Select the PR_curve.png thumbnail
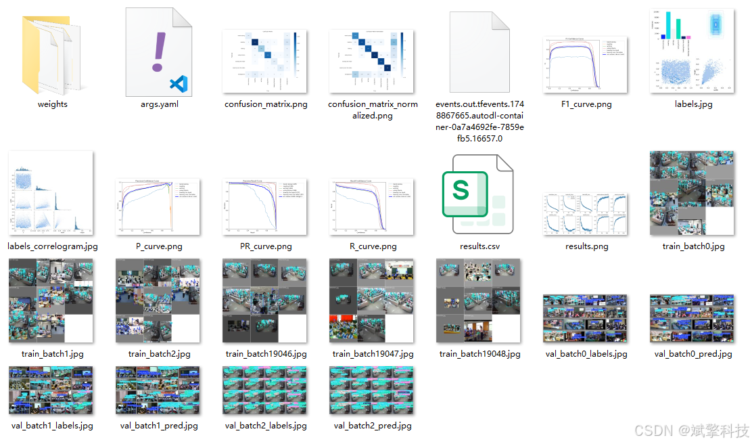 tap(266, 205)
